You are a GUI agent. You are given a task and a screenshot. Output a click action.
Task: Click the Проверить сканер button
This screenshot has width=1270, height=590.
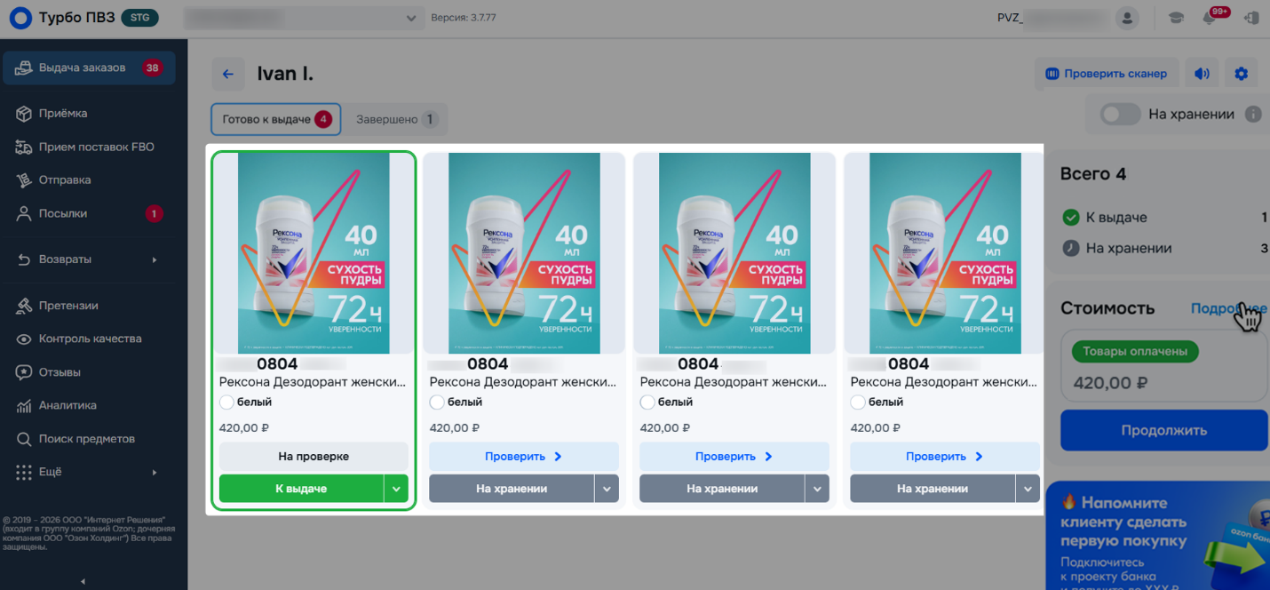(1107, 74)
